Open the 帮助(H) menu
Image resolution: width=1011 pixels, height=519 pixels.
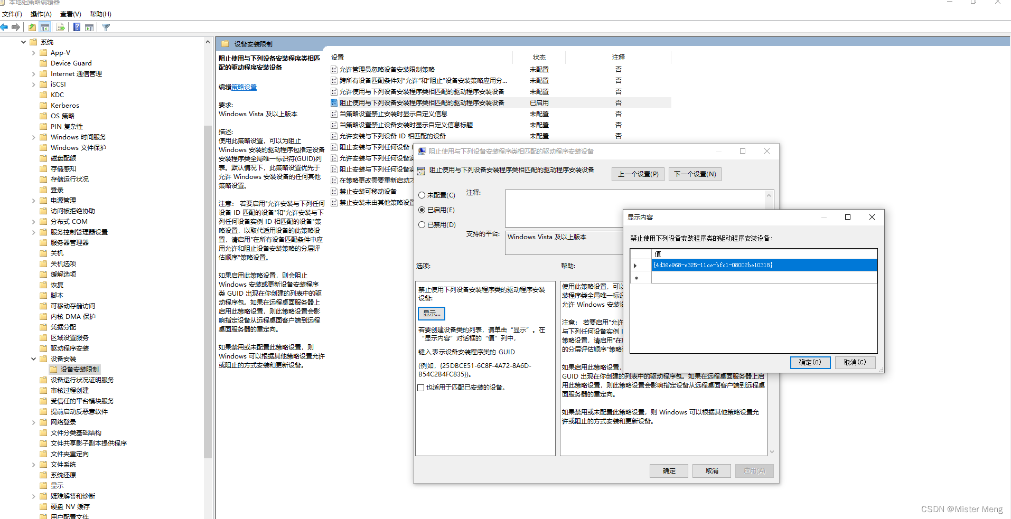(x=100, y=14)
